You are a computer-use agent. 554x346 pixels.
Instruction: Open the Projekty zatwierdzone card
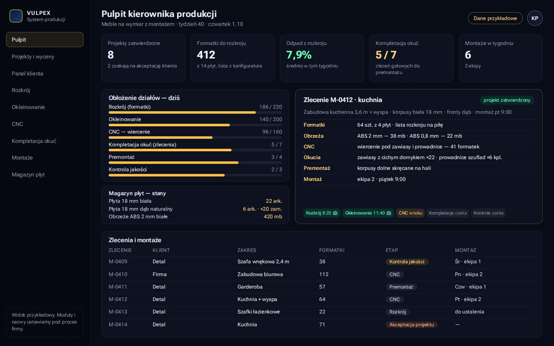[143, 58]
